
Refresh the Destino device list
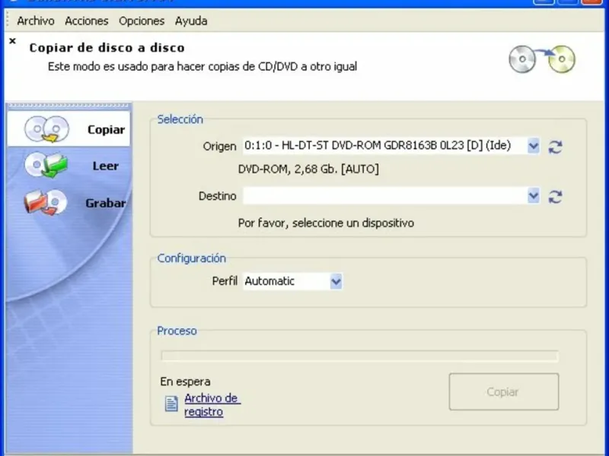555,197
